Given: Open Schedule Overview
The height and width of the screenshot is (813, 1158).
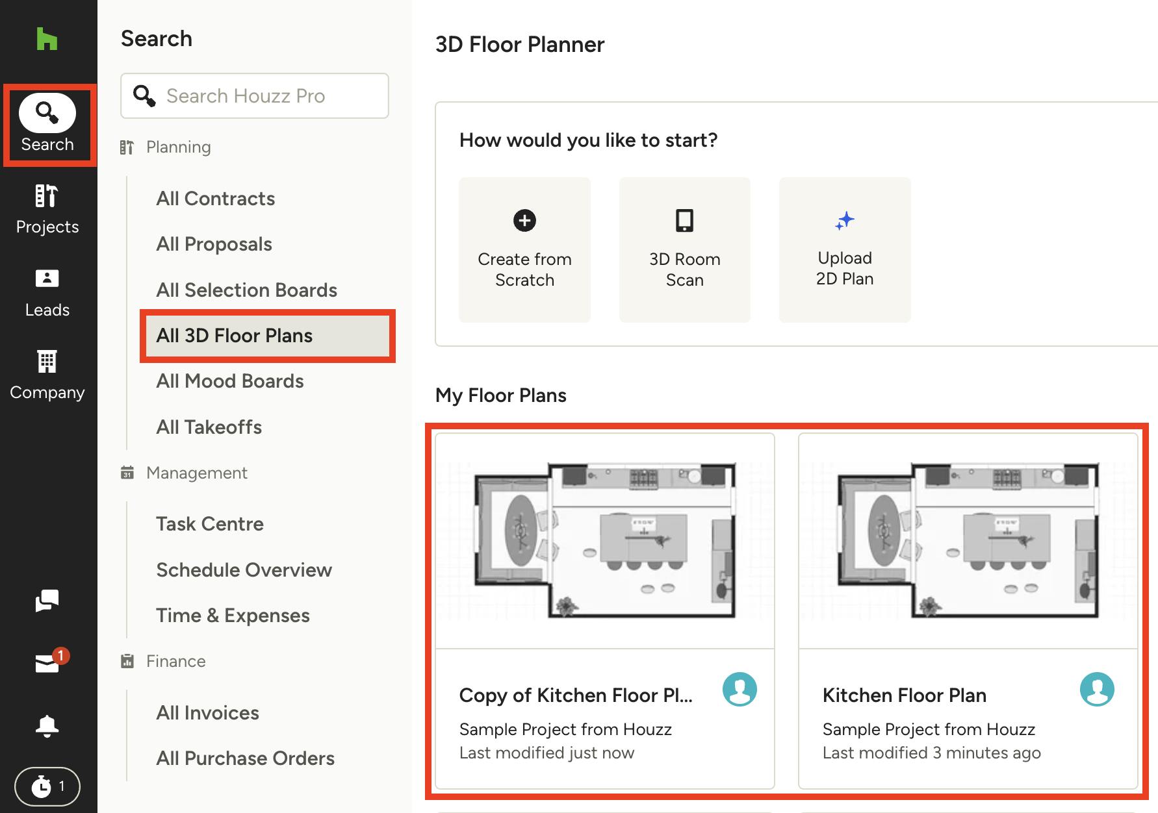Looking at the screenshot, I should coord(244,570).
